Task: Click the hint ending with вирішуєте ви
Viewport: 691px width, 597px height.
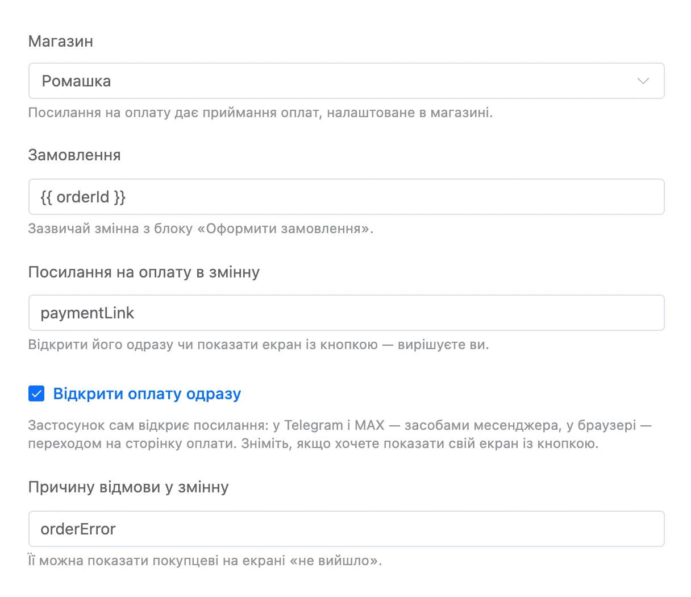Action: pos(259,345)
